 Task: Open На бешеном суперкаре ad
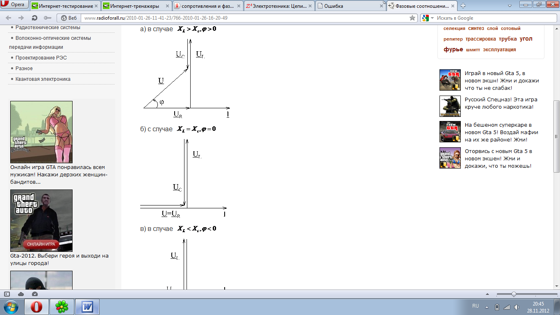pos(501,132)
